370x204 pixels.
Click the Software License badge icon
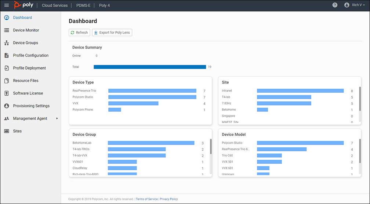point(7,93)
